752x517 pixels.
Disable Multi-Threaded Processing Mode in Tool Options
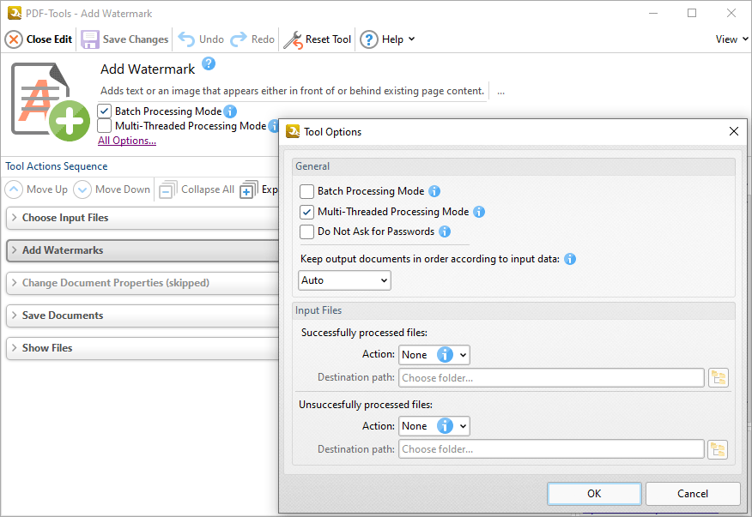tap(307, 212)
